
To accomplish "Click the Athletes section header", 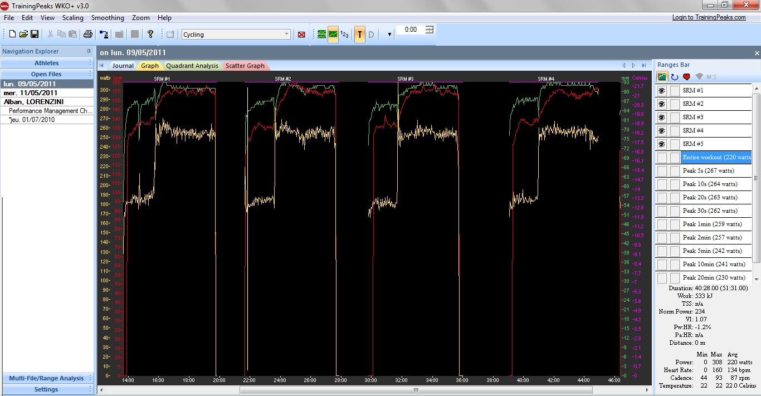I will [x=47, y=63].
